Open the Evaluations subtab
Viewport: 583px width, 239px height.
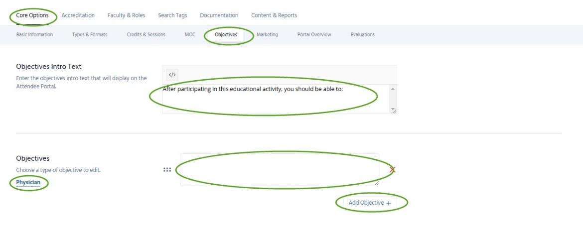[x=362, y=35]
